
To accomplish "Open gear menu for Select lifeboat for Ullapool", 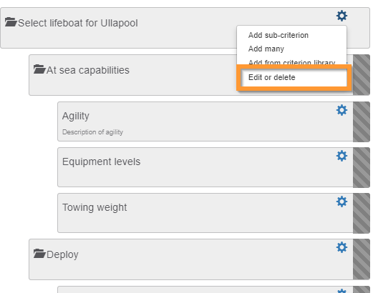I will 341,16.
